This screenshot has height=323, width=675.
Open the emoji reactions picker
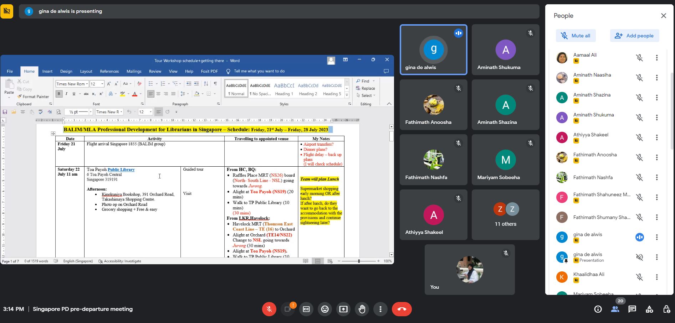tap(325, 309)
